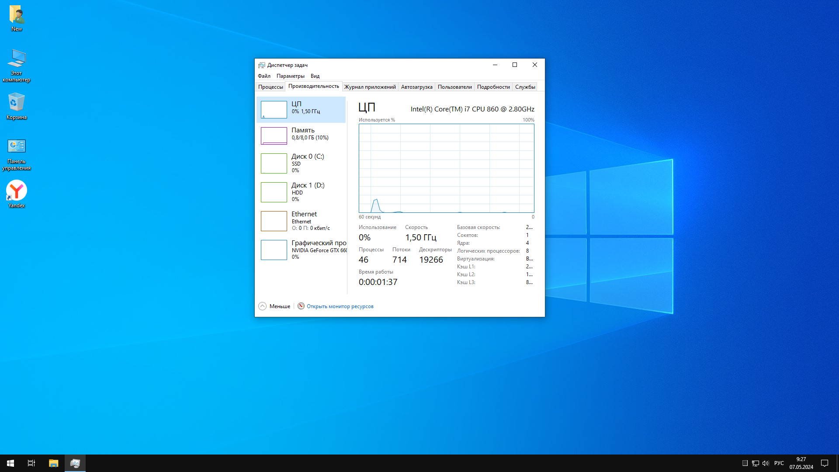Viewport: 839px width, 472px height.
Task: Switch to the Автозагрузка tab
Action: [x=416, y=87]
